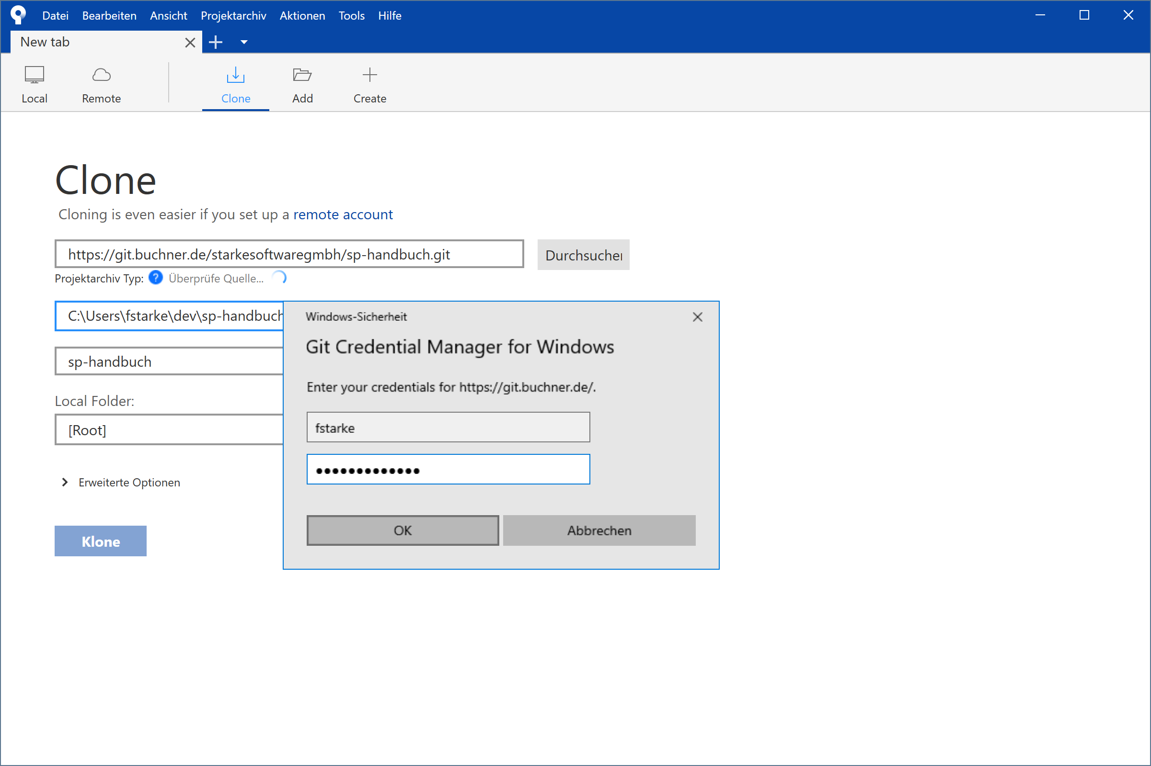The height and width of the screenshot is (766, 1151).
Task: Open the Aktionen menu
Action: click(302, 16)
